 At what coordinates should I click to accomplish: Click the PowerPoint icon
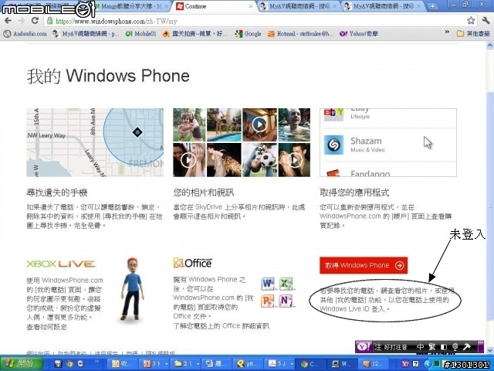pyautogui.click(x=268, y=301)
